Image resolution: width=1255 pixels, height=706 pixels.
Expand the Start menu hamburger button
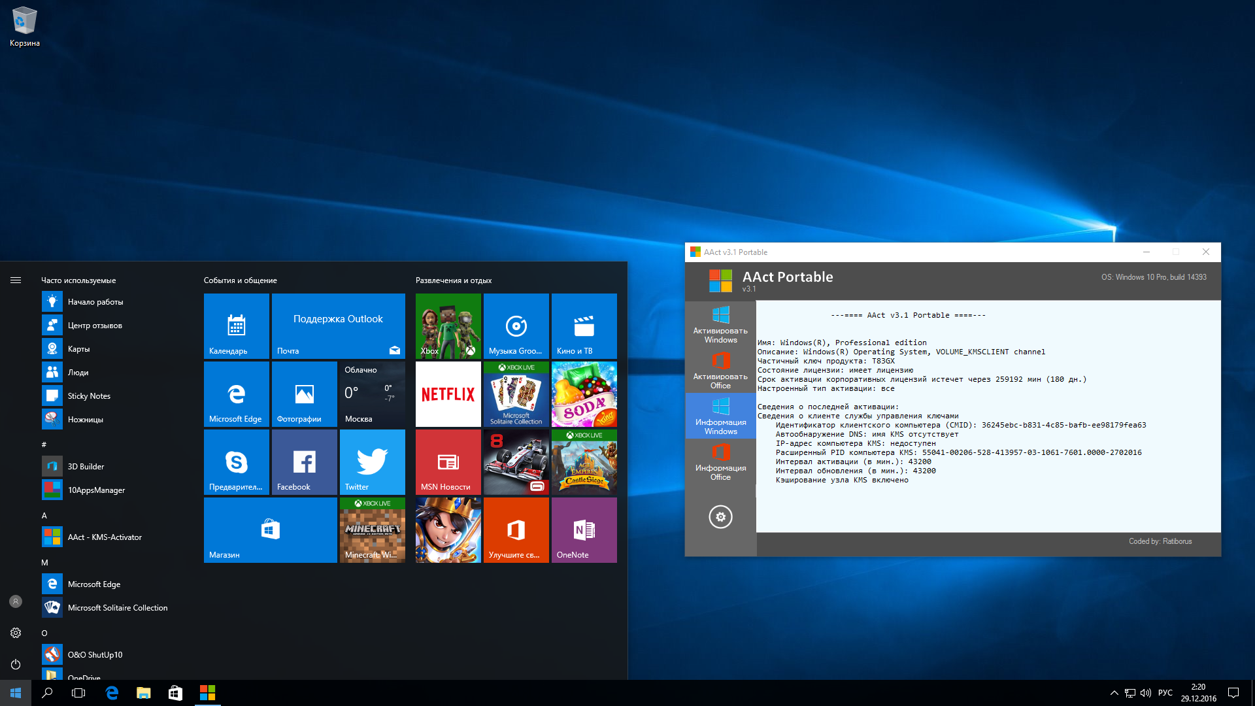tap(16, 280)
